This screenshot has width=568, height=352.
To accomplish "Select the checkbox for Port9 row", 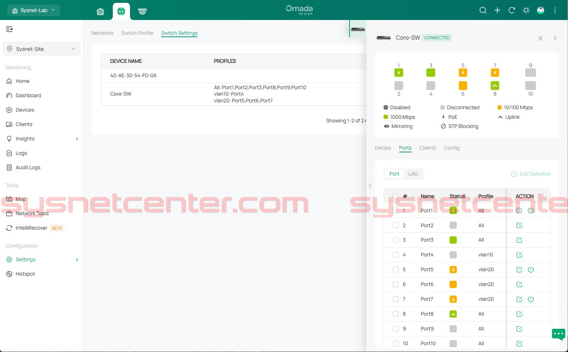I will point(396,329).
